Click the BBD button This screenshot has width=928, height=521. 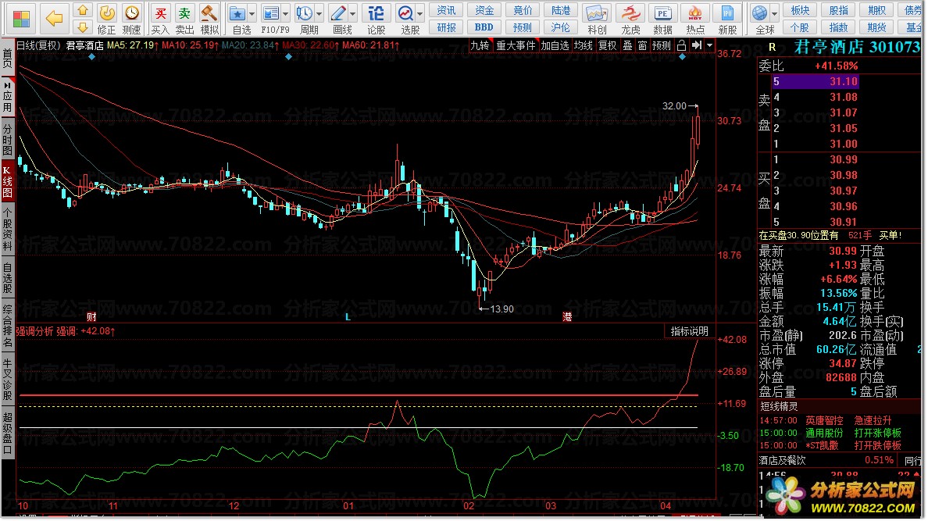484,27
